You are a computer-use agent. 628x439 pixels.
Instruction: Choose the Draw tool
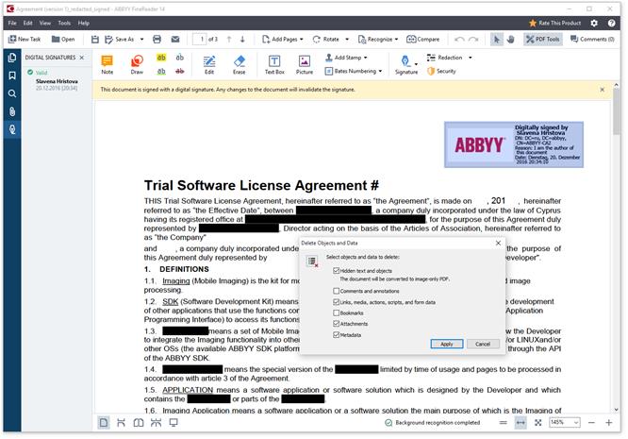click(137, 63)
